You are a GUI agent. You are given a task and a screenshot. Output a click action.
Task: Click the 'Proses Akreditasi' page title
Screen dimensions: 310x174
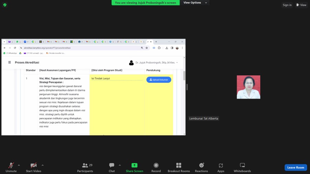point(27,62)
